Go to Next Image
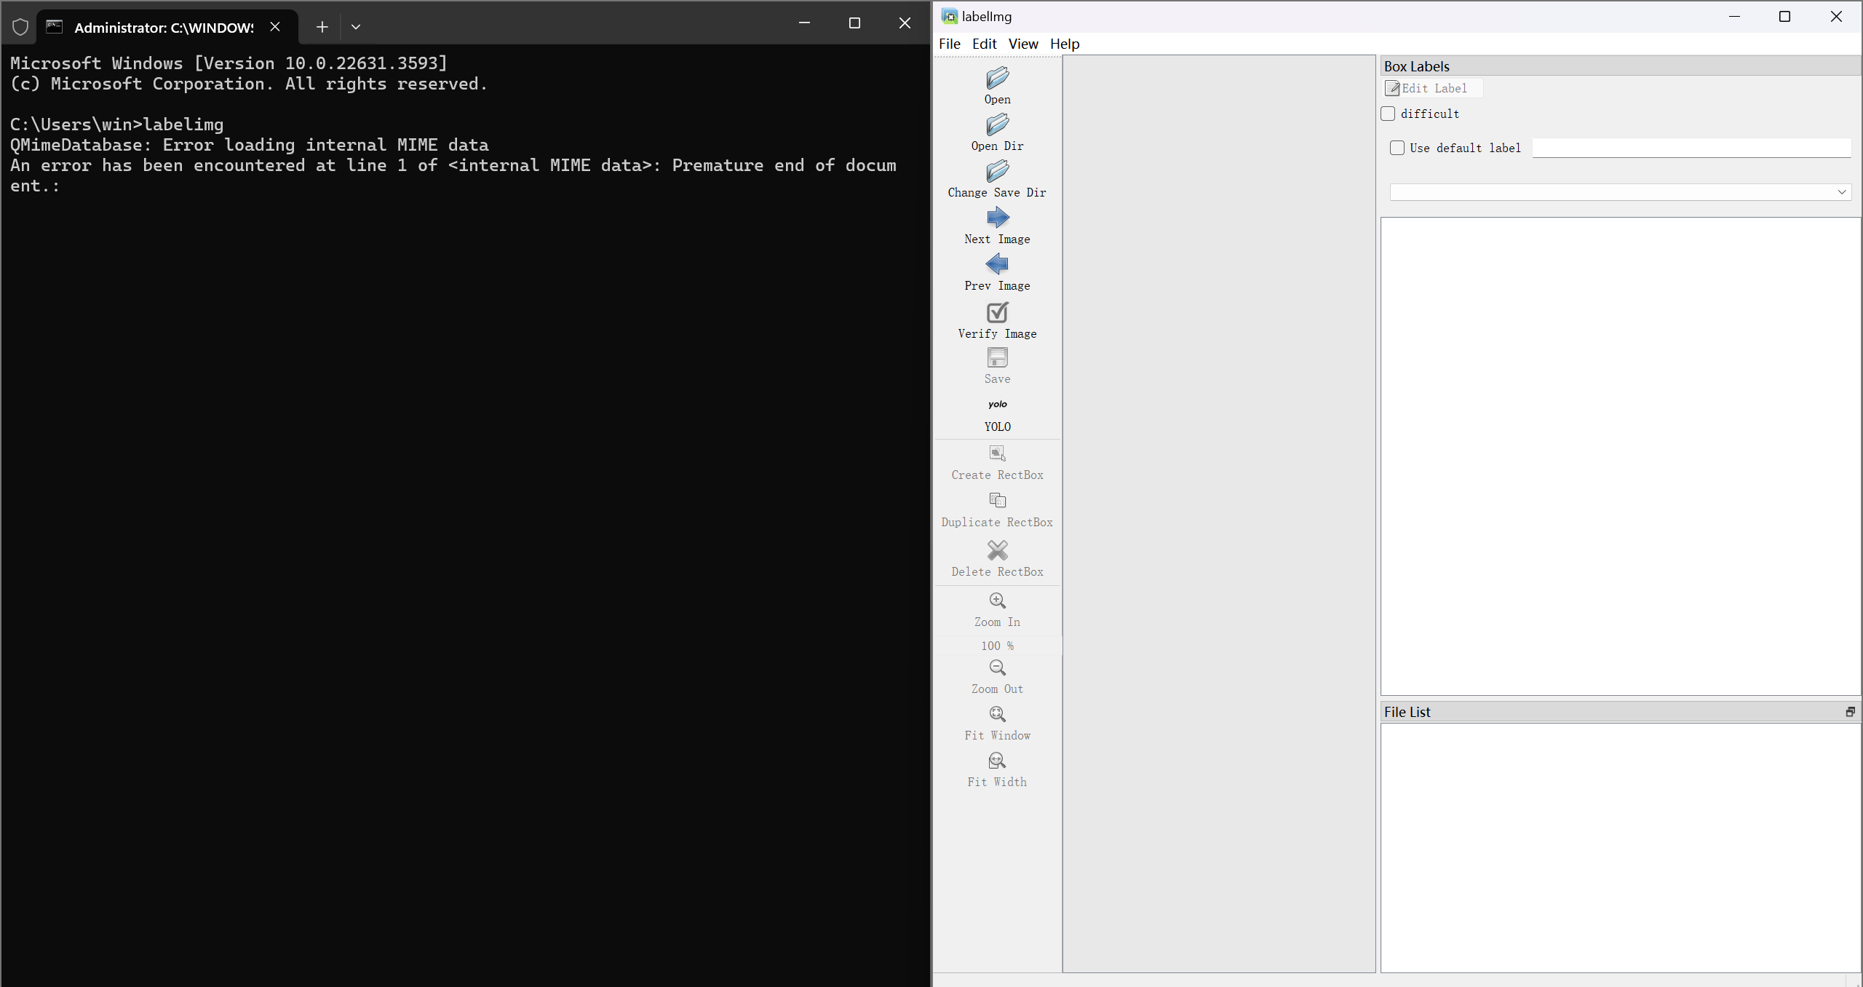Image resolution: width=1863 pixels, height=987 pixels. pos(997,226)
